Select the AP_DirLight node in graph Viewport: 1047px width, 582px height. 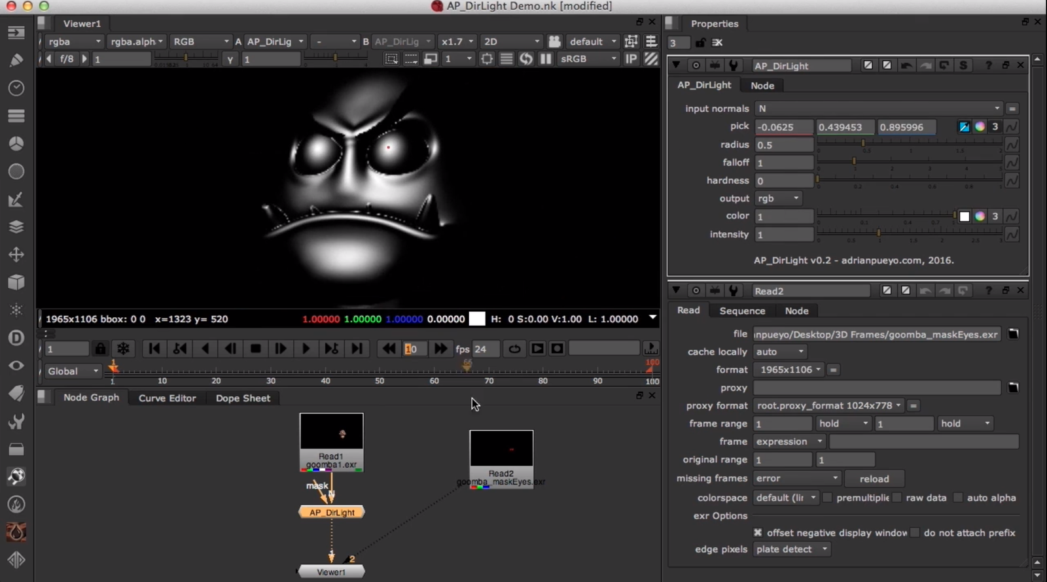tap(332, 512)
